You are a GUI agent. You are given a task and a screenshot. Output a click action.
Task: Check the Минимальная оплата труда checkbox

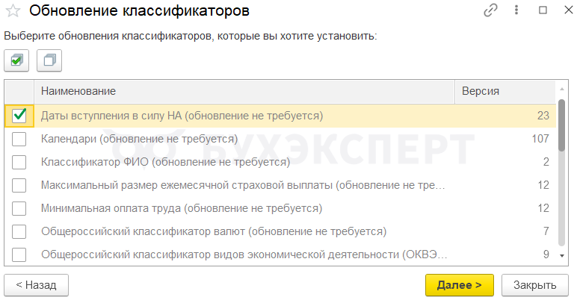pos(19,208)
